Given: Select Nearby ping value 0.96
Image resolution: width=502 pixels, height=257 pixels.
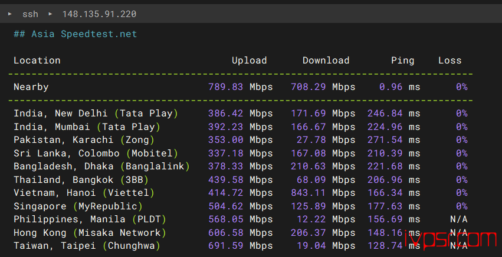Looking at the screenshot, I should pos(391,87).
